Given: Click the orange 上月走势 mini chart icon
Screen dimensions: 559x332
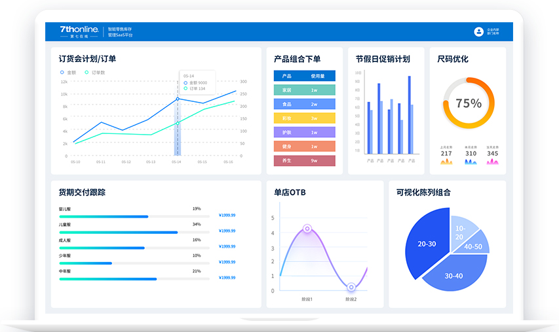Looking at the screenshot, I should [446, 161].
